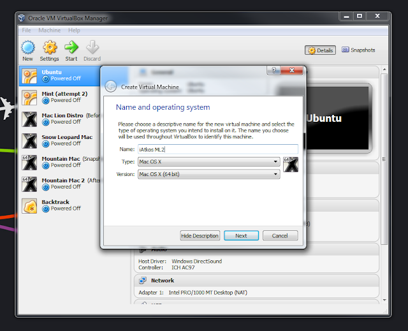The image size is (408, 331).
Task: Click the Ubuntu preview thumbnail
Action: [339, 119]
